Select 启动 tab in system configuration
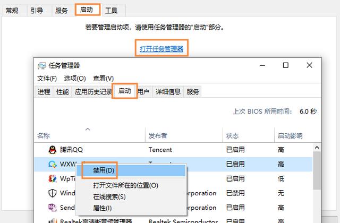This screenshot has width=340, height=223. (87, 10)
